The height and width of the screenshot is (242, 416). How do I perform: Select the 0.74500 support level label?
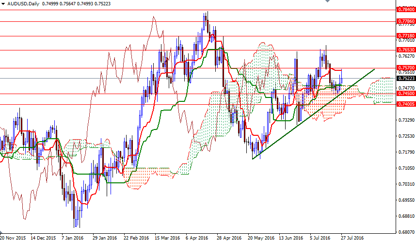tap(406, 94)
